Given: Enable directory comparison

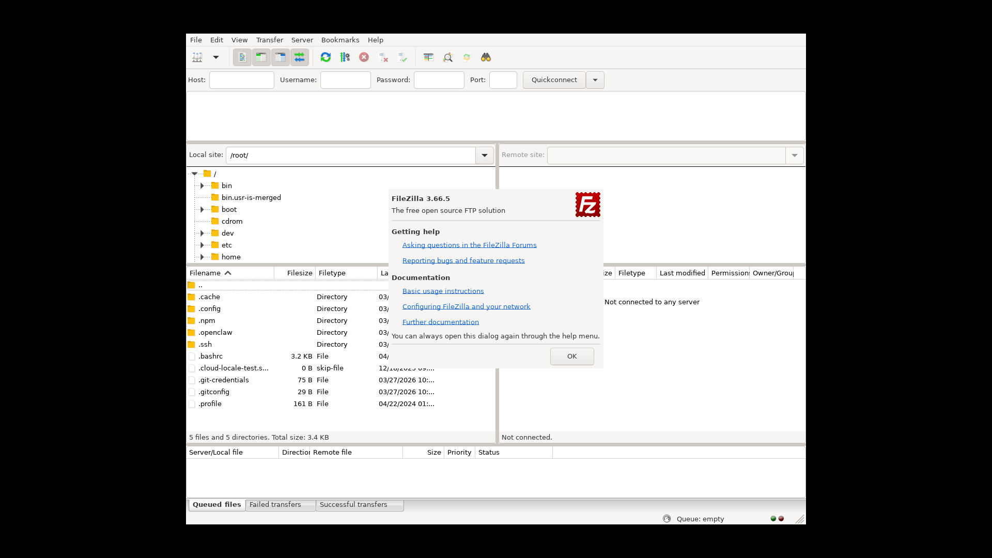Looking at the screenshot, I should (x=428, y=57).
